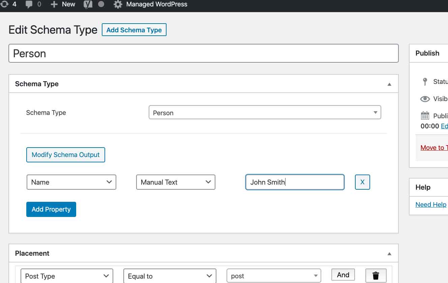Delete the placement rule with trash icon
The width and height of the screenshot is (448, 283).
pyautogui.click(x=376, y=275)
